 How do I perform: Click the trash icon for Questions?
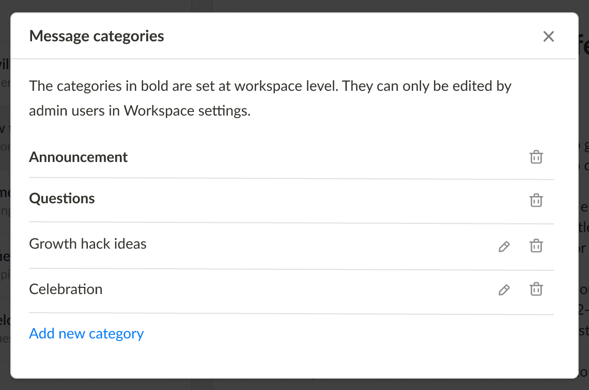(x=536, y=200)
